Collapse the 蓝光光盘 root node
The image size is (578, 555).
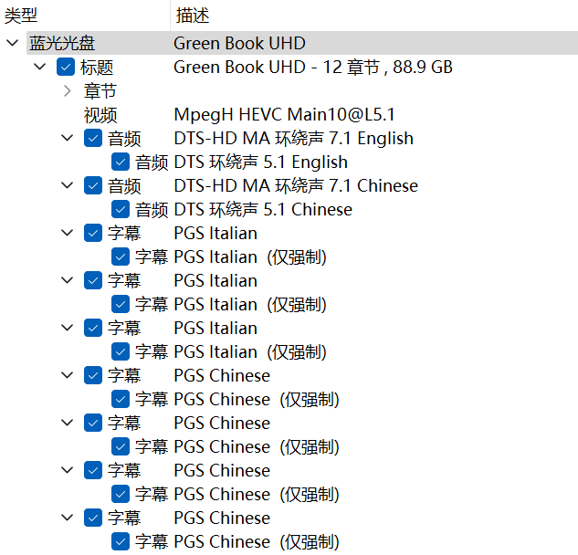[x=13, y=43]
